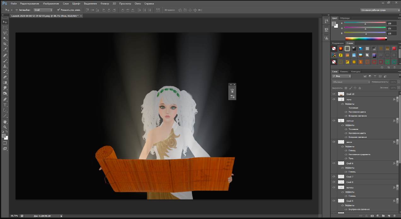Click the zoom percentage field 88,73%
This screenshot has width=401, height=219.
15,216
